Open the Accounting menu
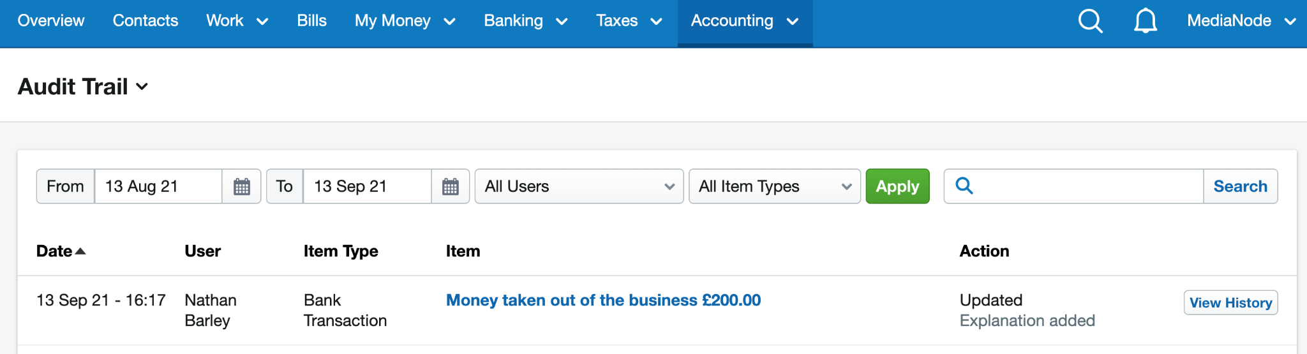The image size is (1307, 354). tap(745, 21)
